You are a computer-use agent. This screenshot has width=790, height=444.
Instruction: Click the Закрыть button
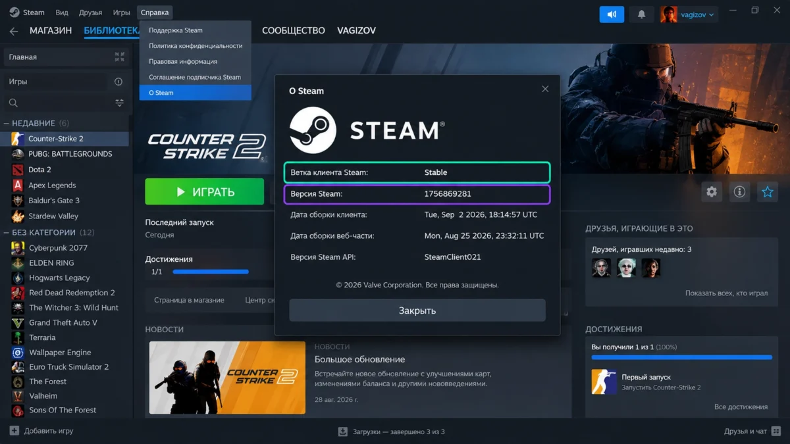(417, 310)
